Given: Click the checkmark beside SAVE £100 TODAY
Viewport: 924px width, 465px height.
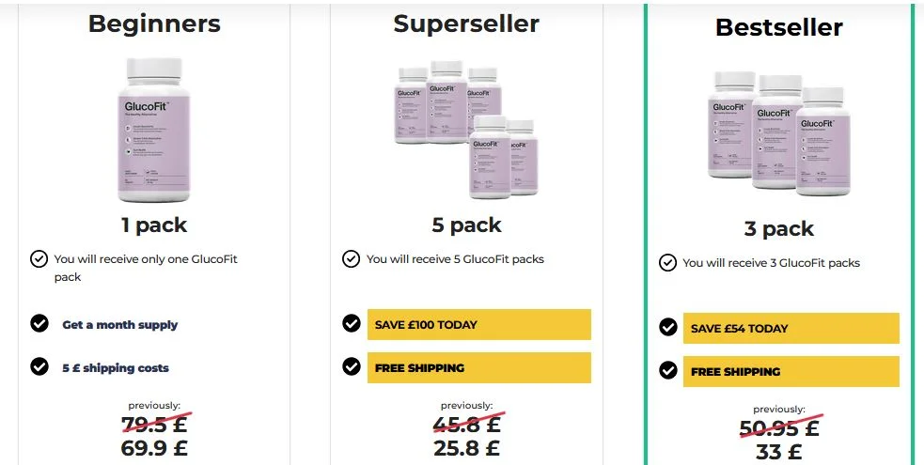Looking at the screenshot, I should pos(352,323).
